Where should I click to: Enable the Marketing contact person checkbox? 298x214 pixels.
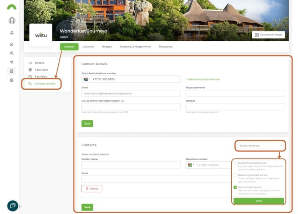(x=235, y=175)
